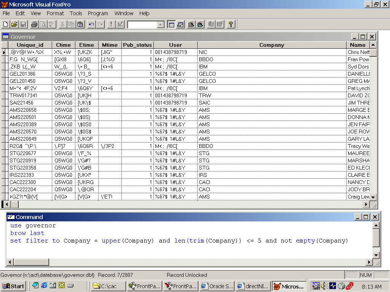390x292 pixels.
Task: Click the Save floppy disk toolbar icon
Action: click(23, 24)
